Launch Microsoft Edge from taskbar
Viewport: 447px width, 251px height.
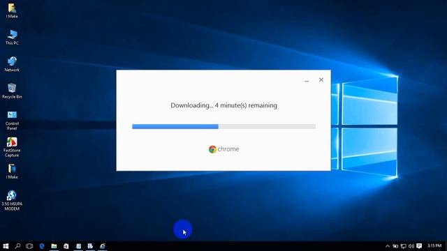42,246
